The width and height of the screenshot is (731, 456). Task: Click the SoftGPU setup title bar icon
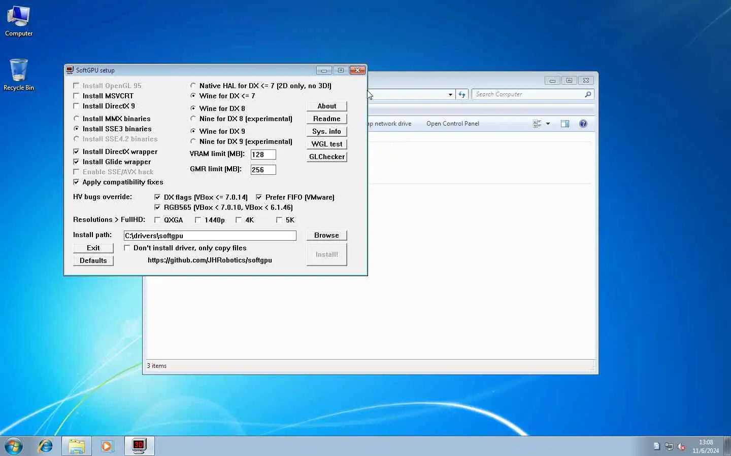pos(70,70)
